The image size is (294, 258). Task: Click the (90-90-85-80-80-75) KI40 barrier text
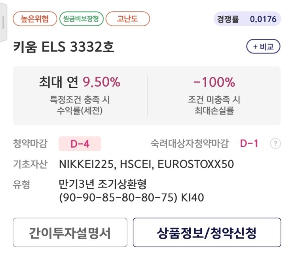click(x=131, y=197)
